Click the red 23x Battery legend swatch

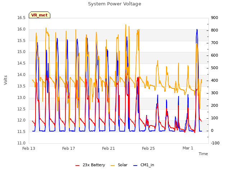(x=78, y=166)
